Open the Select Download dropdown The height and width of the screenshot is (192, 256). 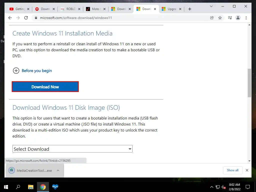tap(72, 149)
